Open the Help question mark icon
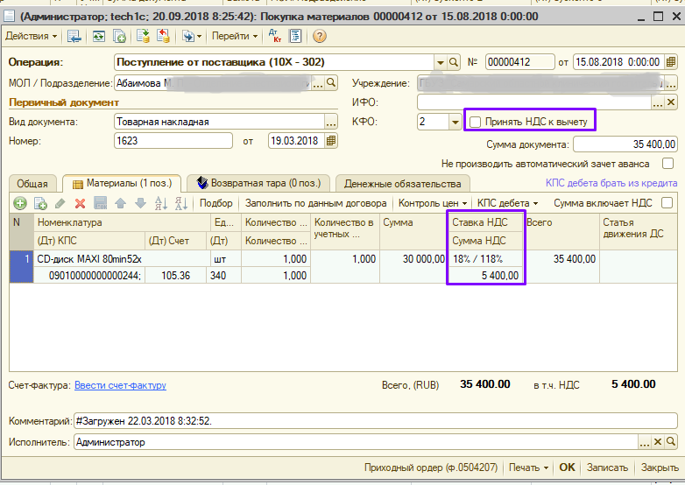The height and width of the screenshot is (485, 685). pyautogui.click(x=319, y=36)
